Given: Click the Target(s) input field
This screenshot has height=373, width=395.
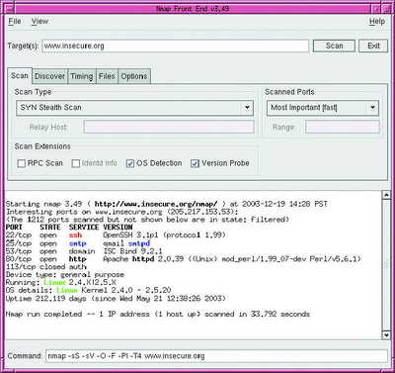Looking at the screenshot, I should (176, 46).
